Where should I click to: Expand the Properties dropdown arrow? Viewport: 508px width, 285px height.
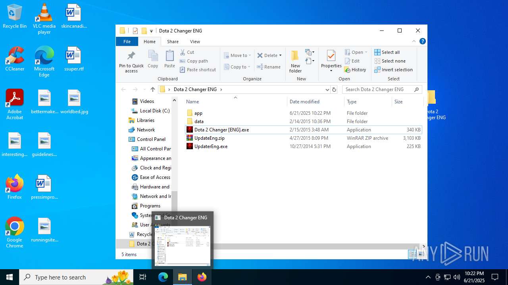(x=331, y=71)
